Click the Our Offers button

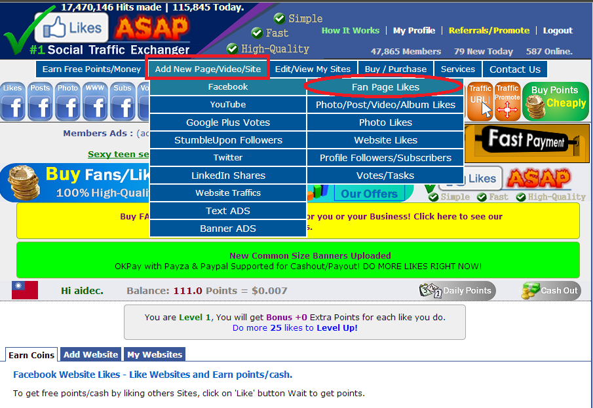(369, 194)
